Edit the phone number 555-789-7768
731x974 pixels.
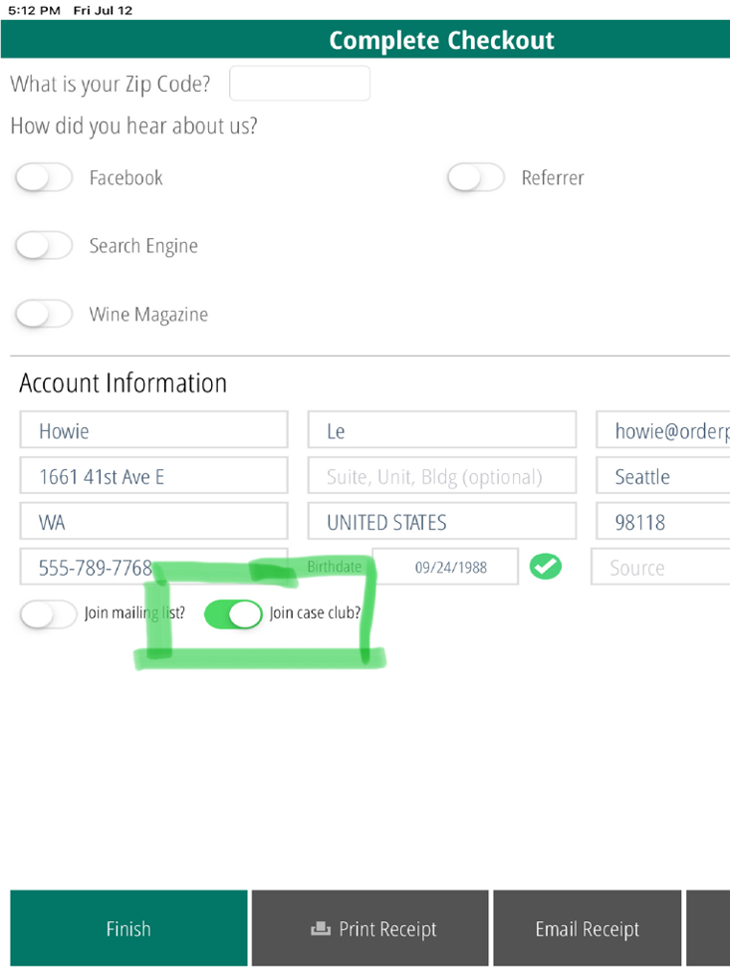[x=153, y=567]
